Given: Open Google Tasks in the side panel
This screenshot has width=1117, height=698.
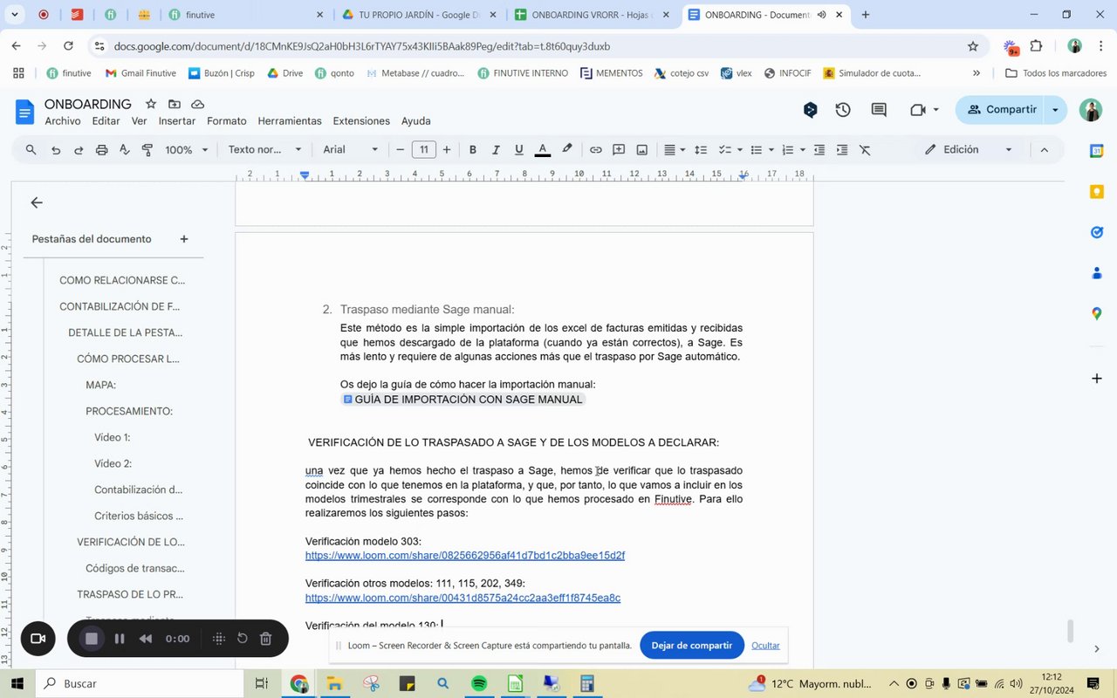Looking at the screenshot, I should (x=1097, y=232).
